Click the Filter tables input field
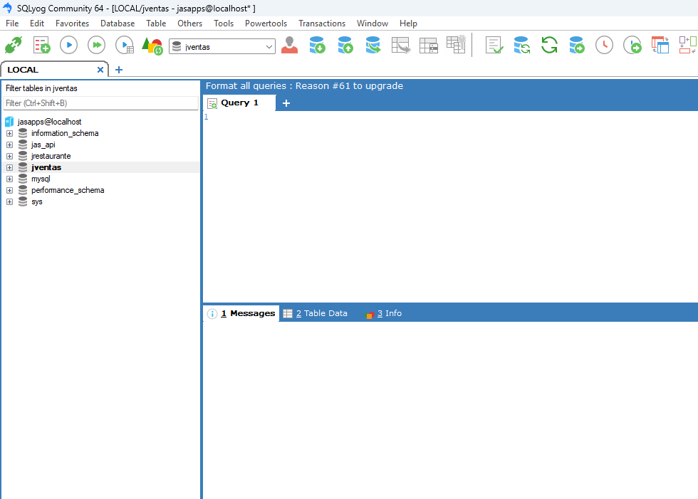This screenshot has height=499, width=698. pos(100,103)
